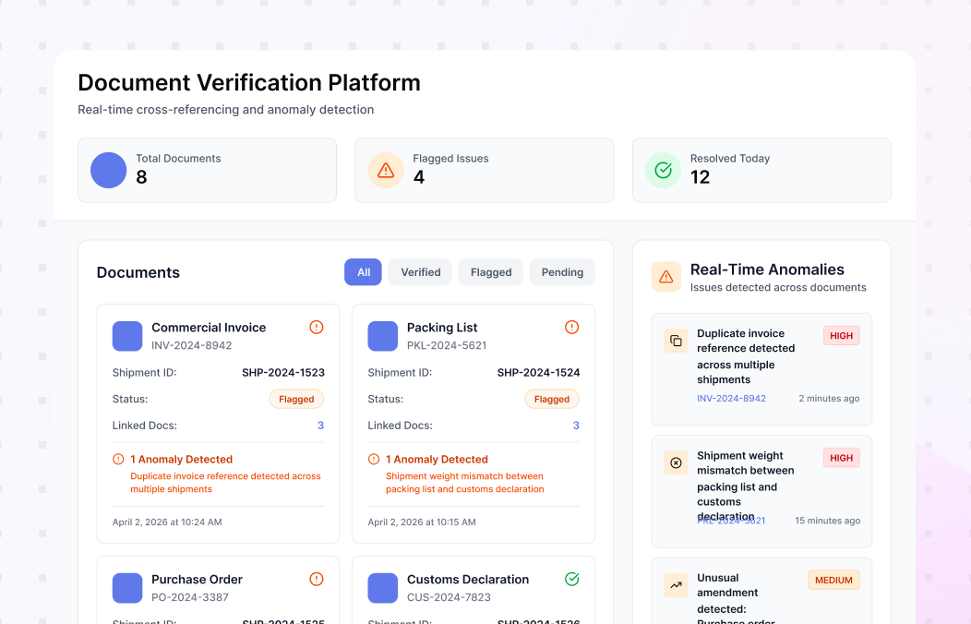Click the '2 minutes ago' anomaly time

829,399
